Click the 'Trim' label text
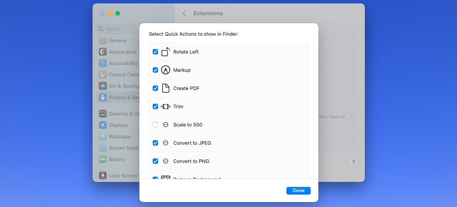The width and height of the screenshot is (457, 207). 178,106
